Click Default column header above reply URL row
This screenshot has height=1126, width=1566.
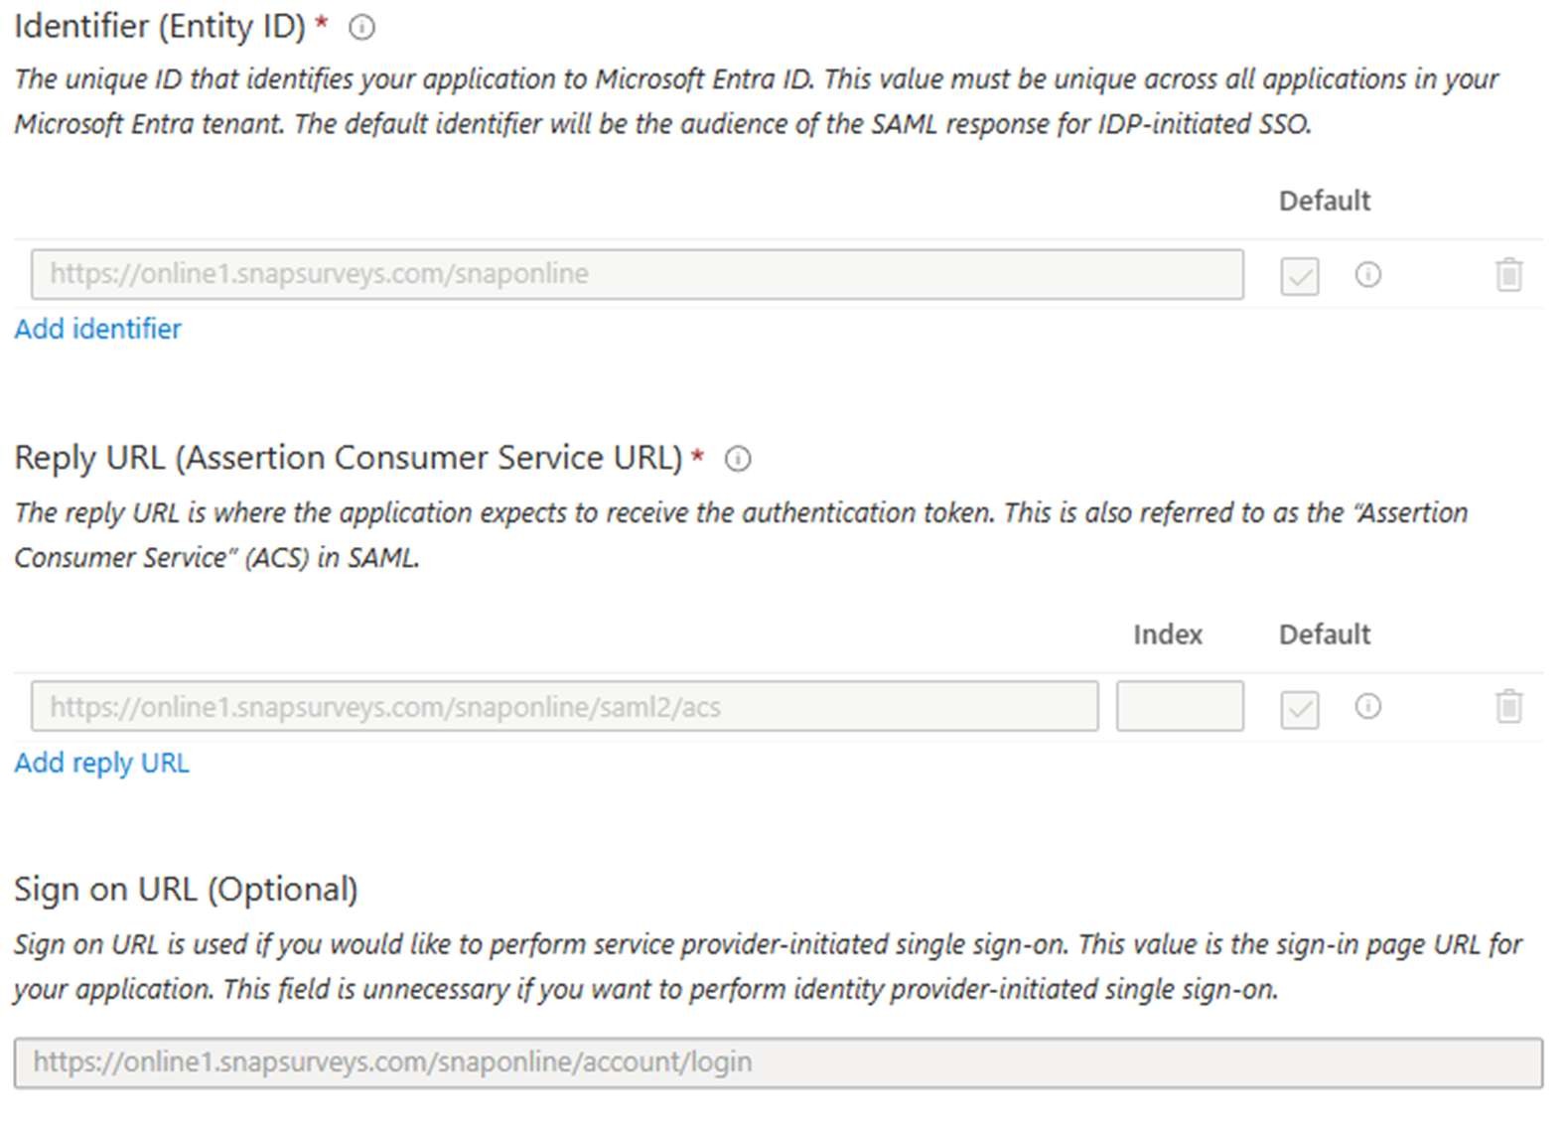1324,634
